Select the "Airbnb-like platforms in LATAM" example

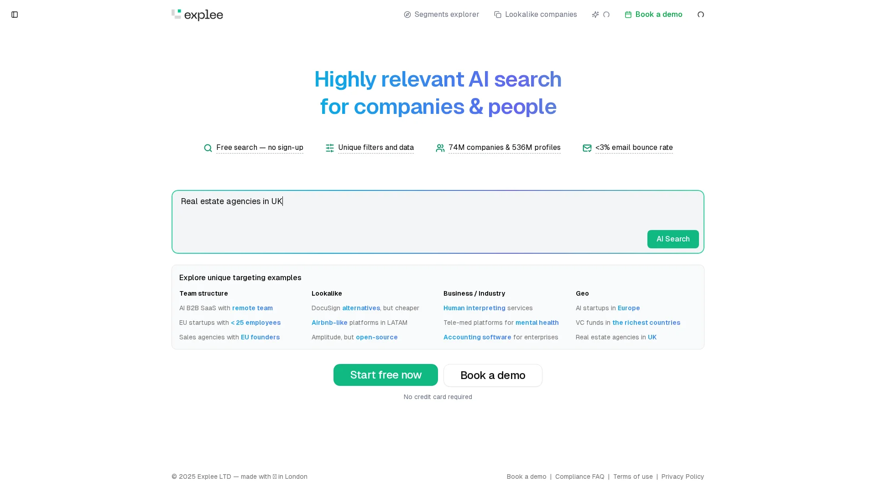(360, 323)
